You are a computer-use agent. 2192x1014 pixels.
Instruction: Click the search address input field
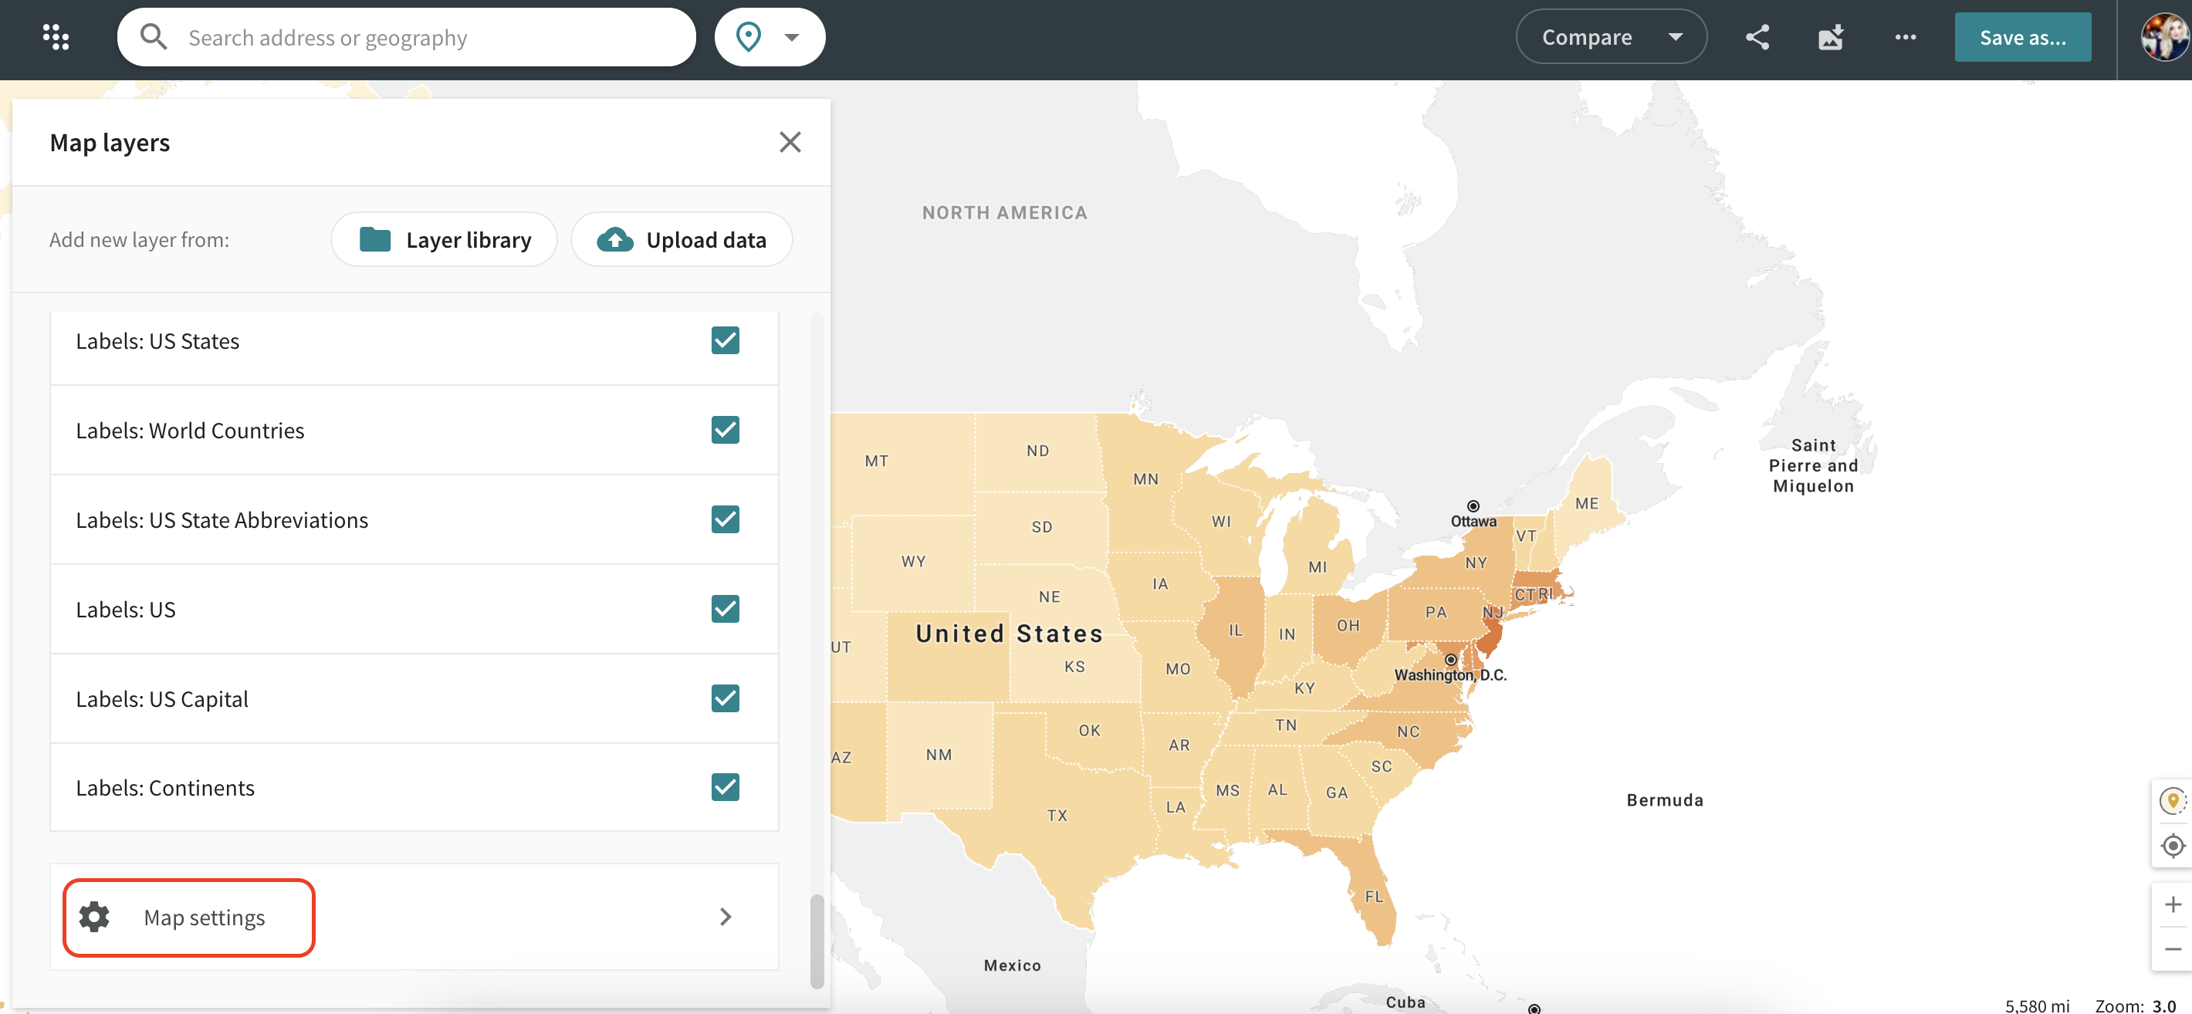click(x=425, y=38)
